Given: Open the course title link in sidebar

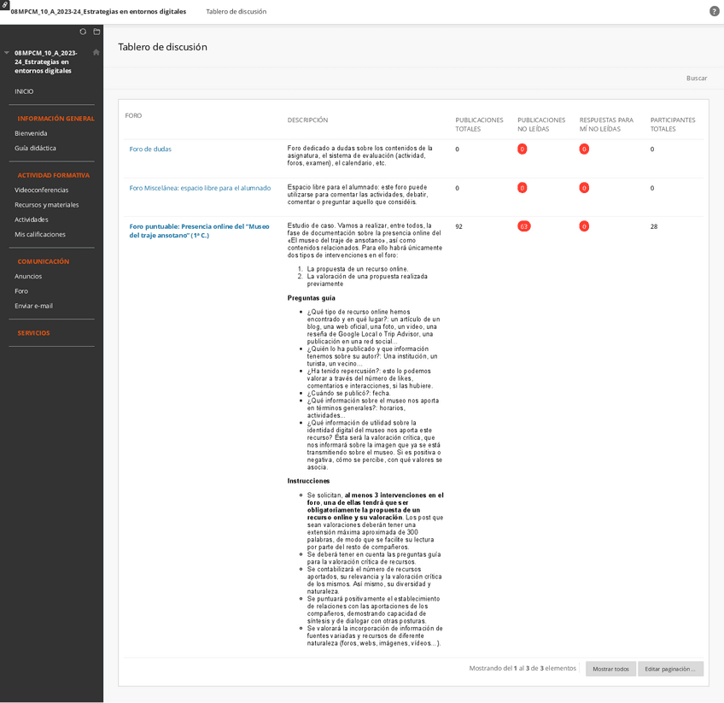Looking at the screenshot, I should point(46,62).
